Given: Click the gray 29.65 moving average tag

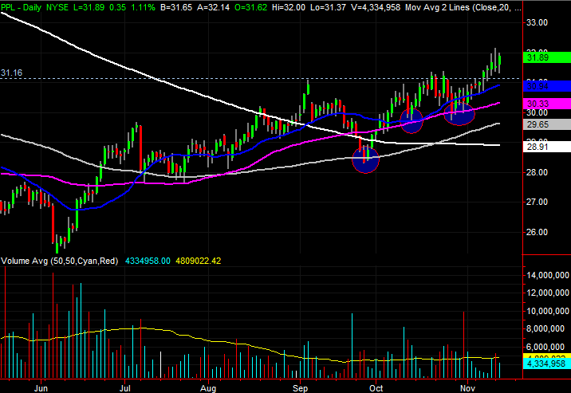Looking at the screenshot, I should [x=546, y=124].
